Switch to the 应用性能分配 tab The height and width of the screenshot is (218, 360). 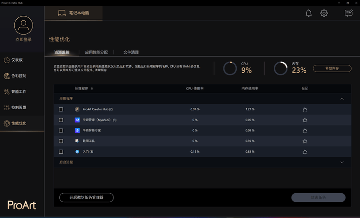pos(96,52)
